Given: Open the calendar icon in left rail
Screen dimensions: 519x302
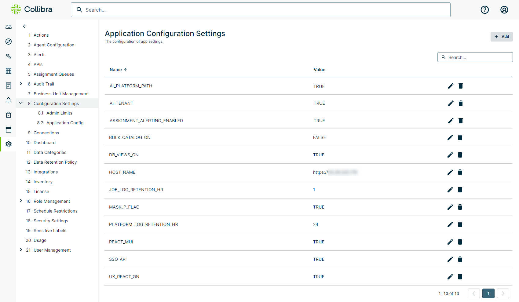Looking at the screenshot, I should (9, 129).
